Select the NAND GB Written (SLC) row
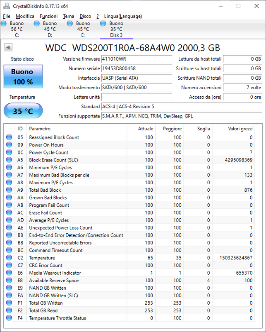266x332 pixels. [x=129, y=295]
